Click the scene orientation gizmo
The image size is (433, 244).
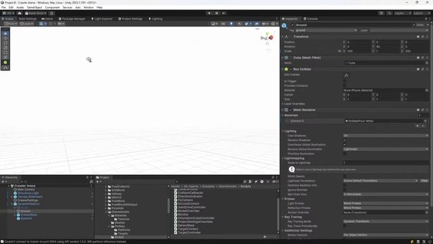(267, 38)
